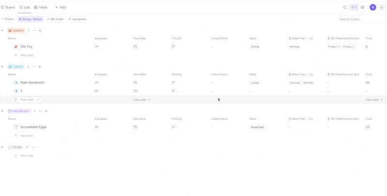Click the DINNER status label
The height and width of the screenshot is (196, 387).
coord(16,31)
